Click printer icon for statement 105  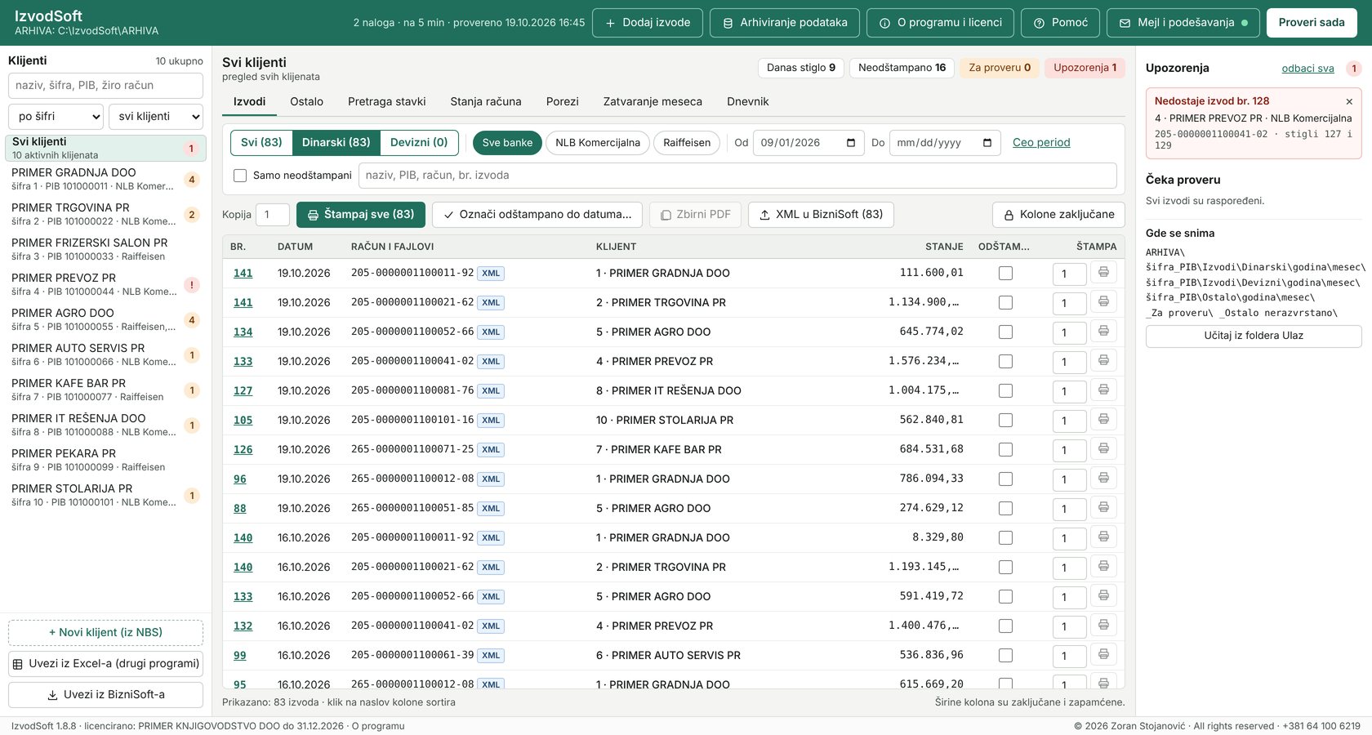pos(1103,419)
